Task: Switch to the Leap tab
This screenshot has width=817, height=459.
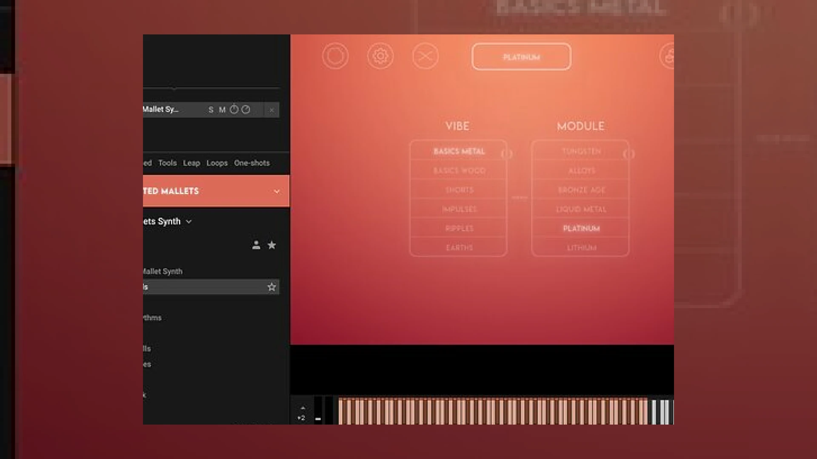Action: pos(191,163)
